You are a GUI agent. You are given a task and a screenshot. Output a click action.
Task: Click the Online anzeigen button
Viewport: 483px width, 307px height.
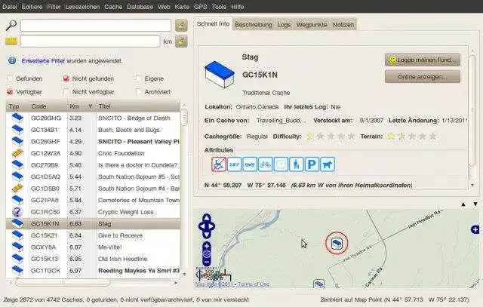(x=423, y=77)
